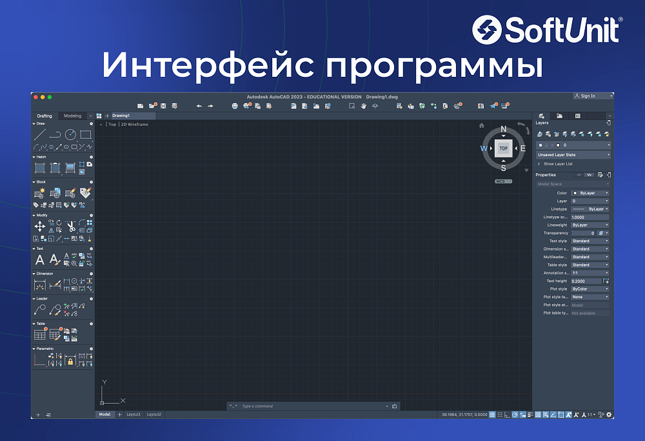Click the Top view label

[112, 125]
